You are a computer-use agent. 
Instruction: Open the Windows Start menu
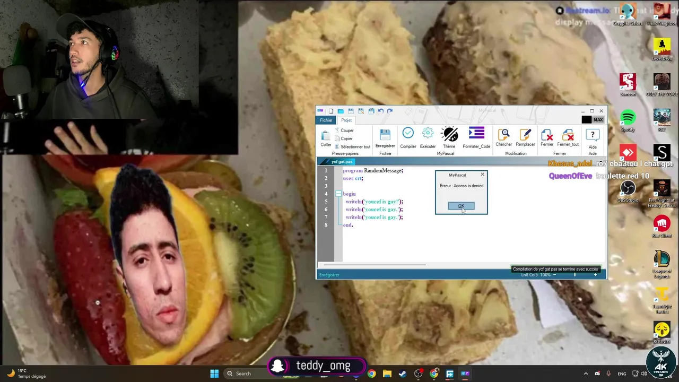(x=214, y=374)
